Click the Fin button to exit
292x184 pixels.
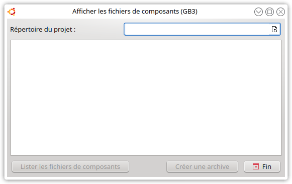262,166
